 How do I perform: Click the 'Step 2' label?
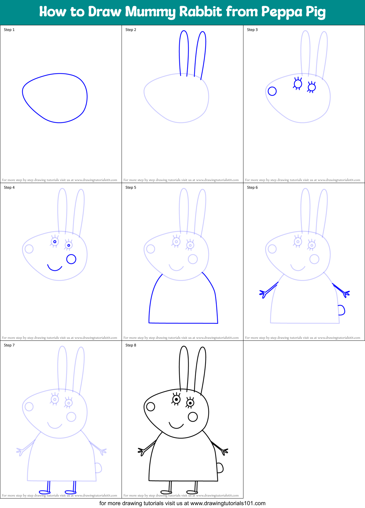(x=131, y=30)
